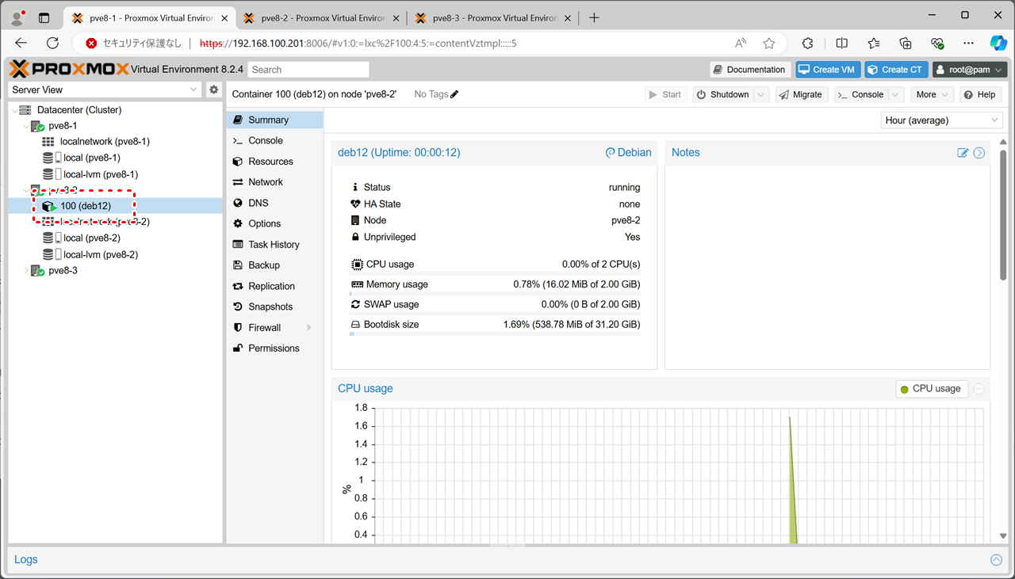
Task: Click the Server View gear settings icon
Action: [x=213, y=90]
